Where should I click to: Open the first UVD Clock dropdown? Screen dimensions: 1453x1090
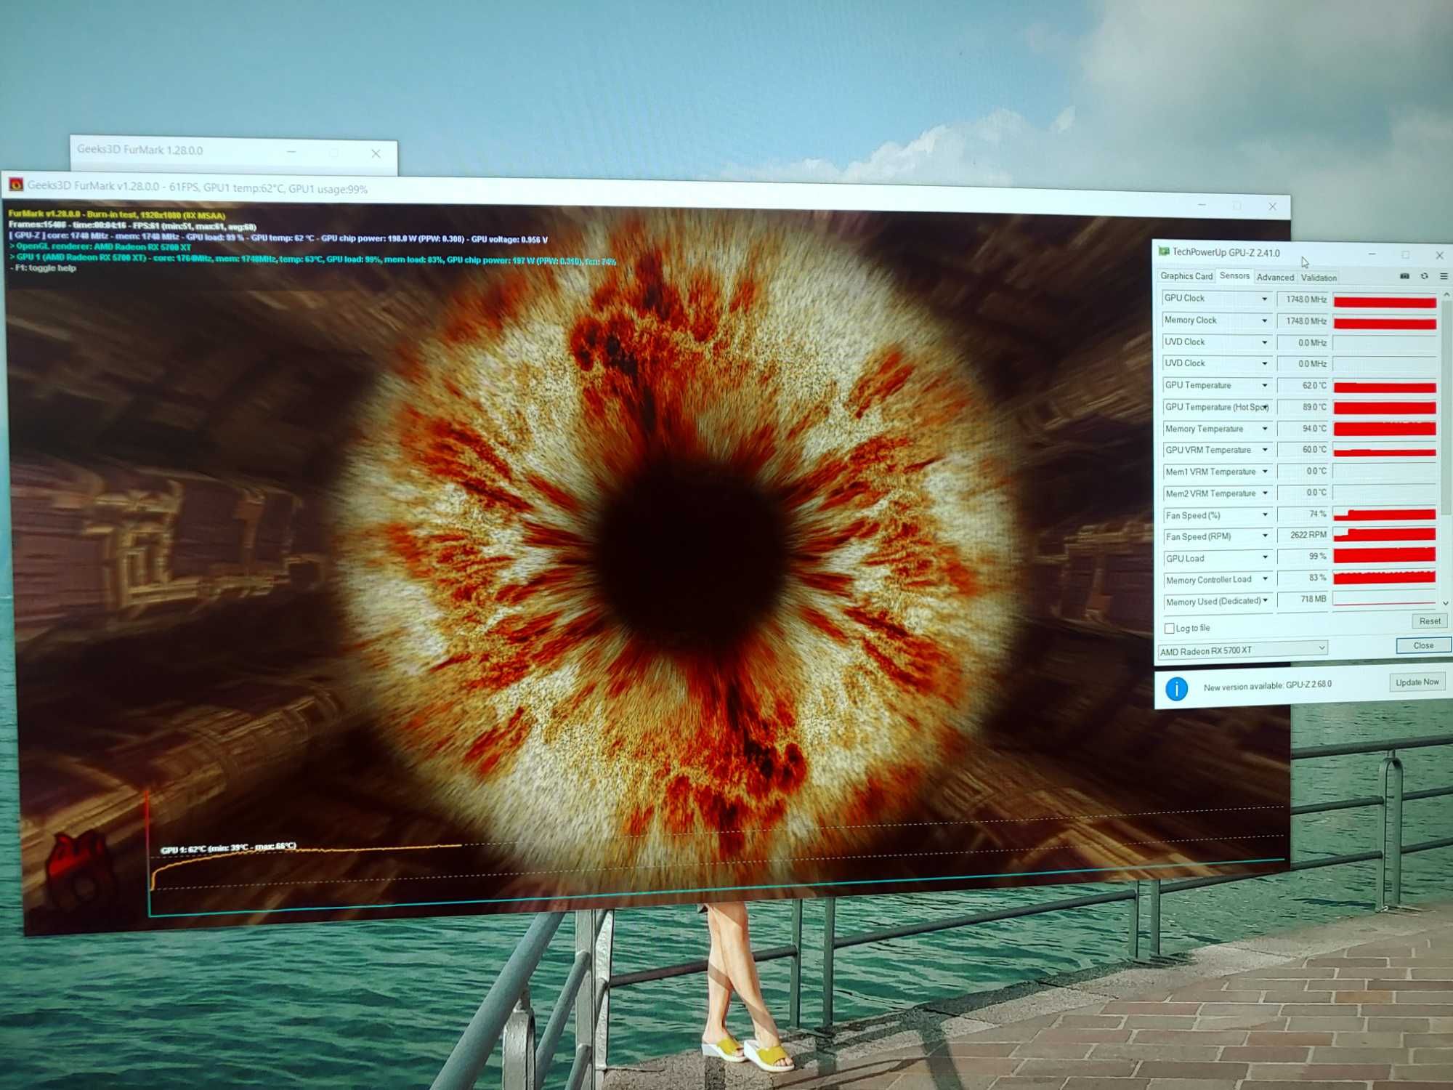1264,343
